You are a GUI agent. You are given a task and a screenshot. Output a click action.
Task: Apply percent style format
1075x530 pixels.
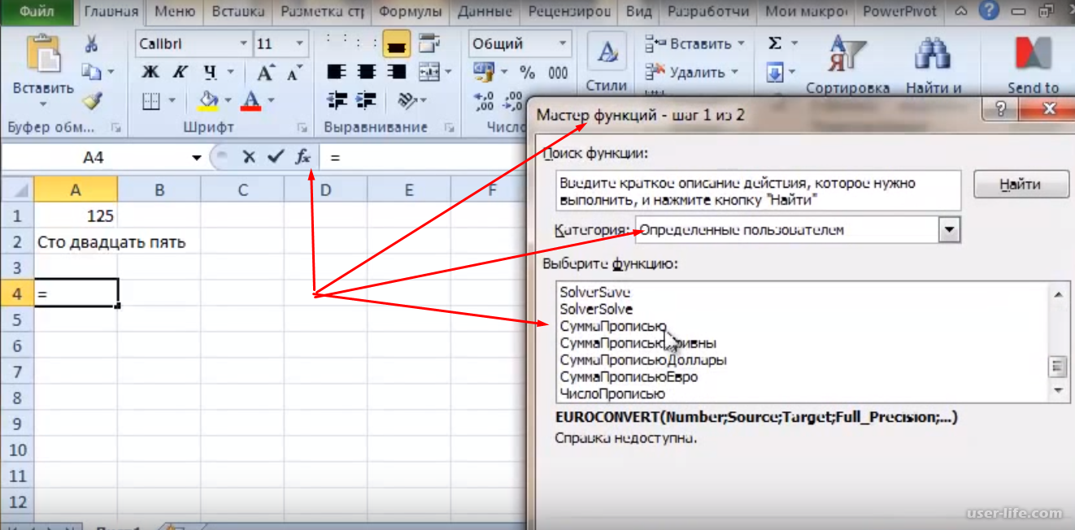(528, 72)
